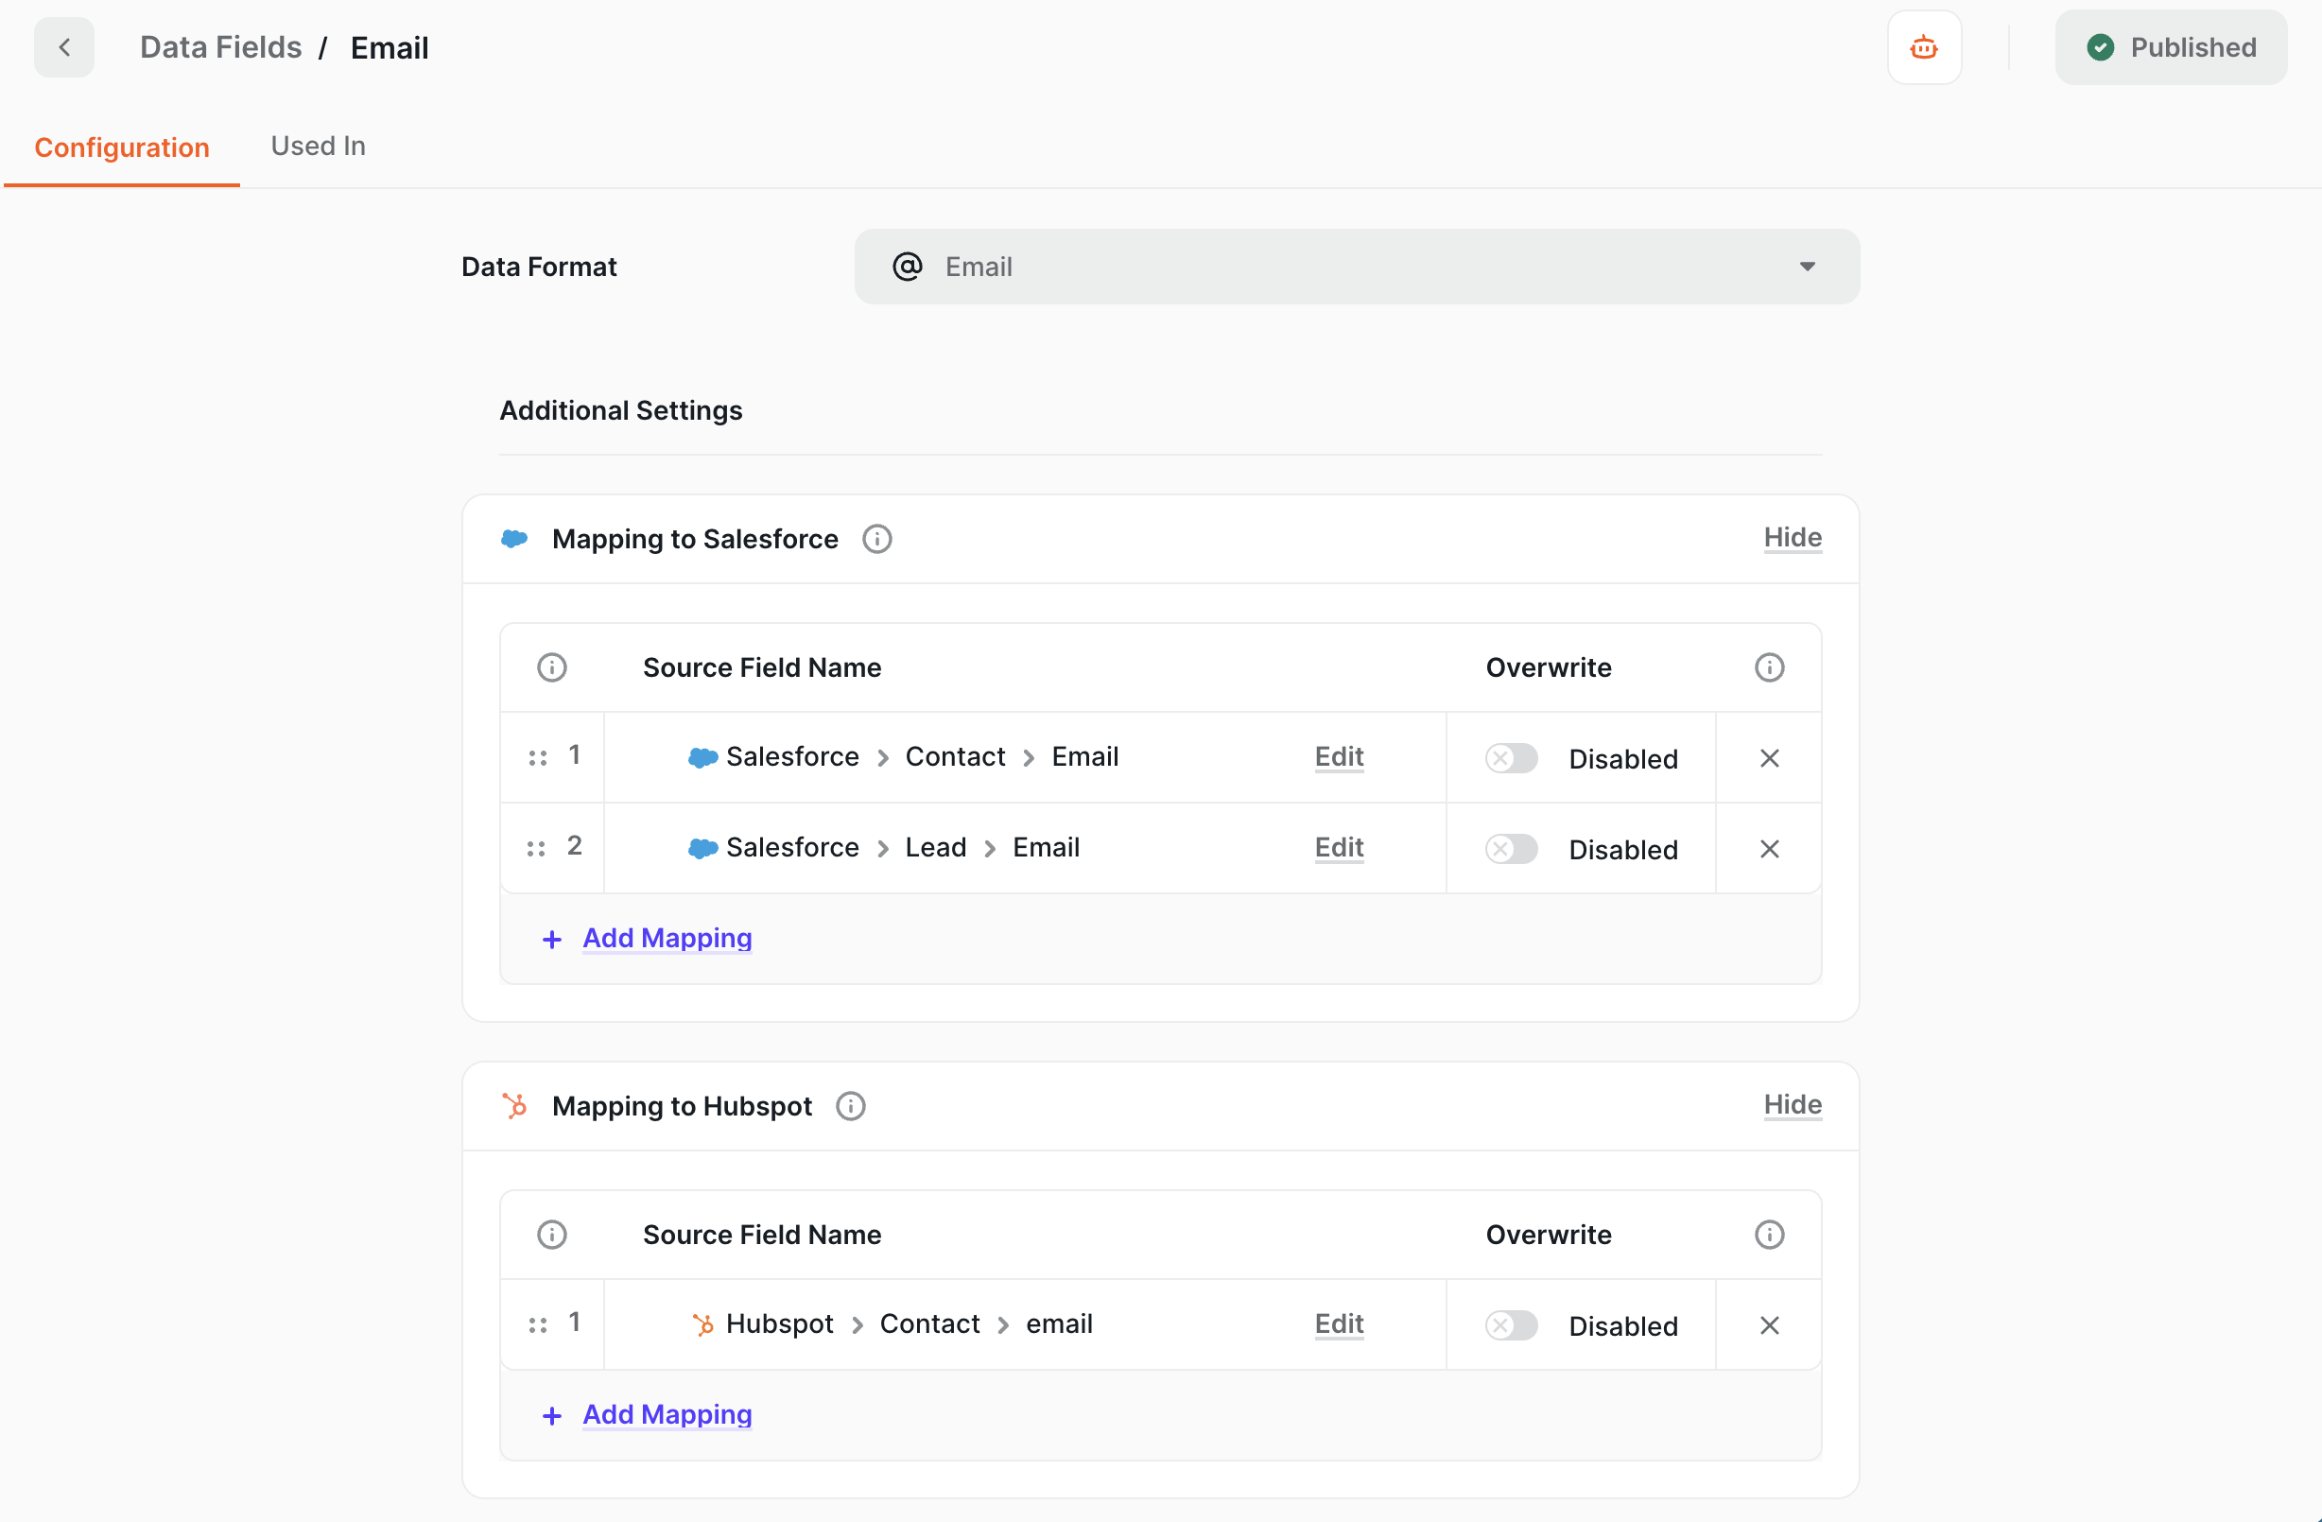The height and width of the screenshot is (1522, 2322).
Task: Click the Published status button
Action: 2171,47
